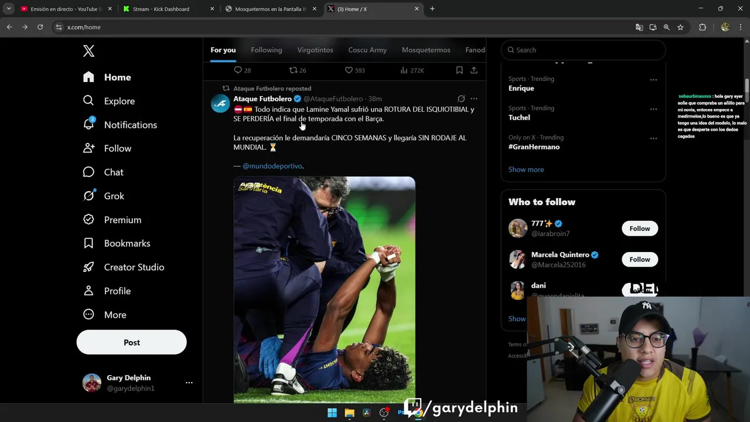The height and width of the screenshot is (422, 750).
Task: Switch to Following tab
Action: tap(267, 50)
